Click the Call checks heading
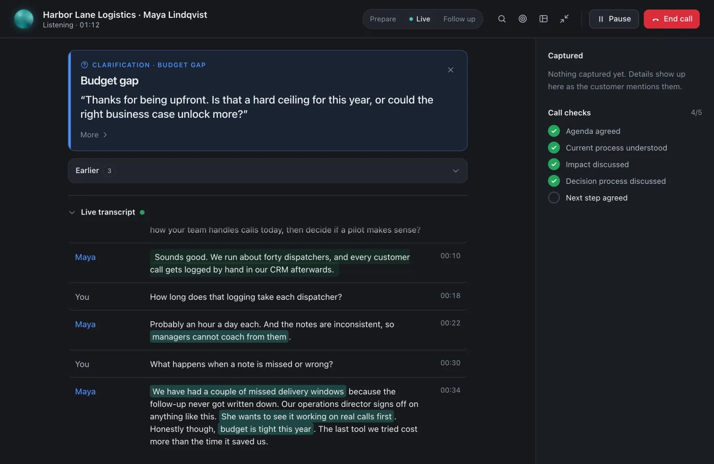 click(569, 112)
